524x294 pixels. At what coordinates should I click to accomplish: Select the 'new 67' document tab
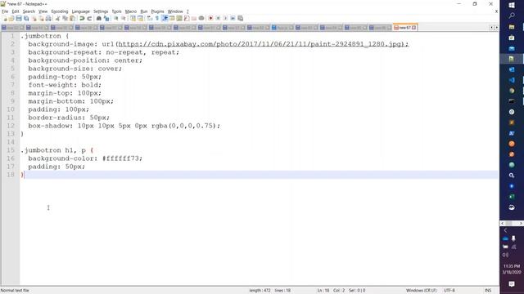click(x=404, y=27)
